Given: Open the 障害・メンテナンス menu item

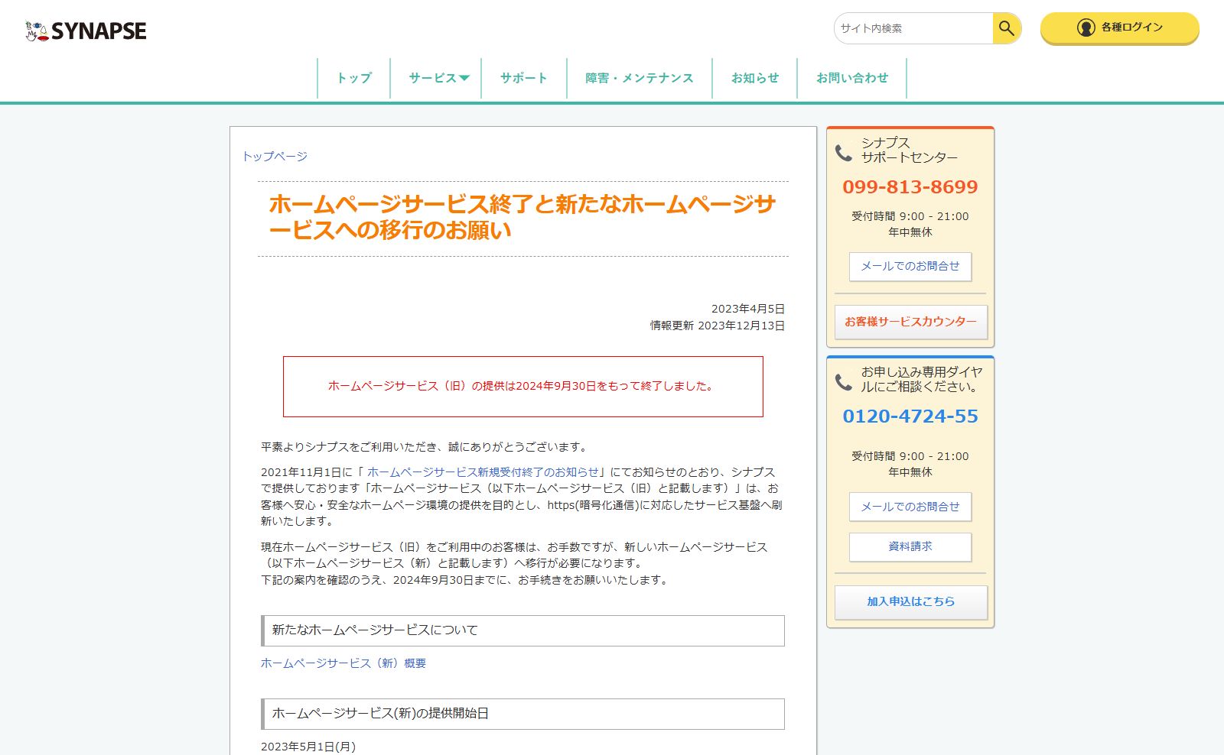Looking at the screenshot, I should pos(640,78).
